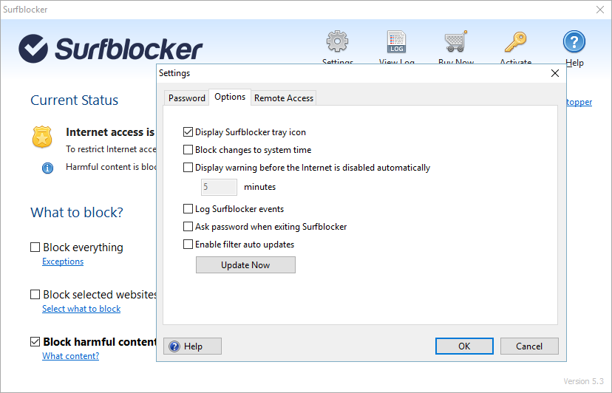Click the minutes input field

pyautogui.click(x=219, y=187)
